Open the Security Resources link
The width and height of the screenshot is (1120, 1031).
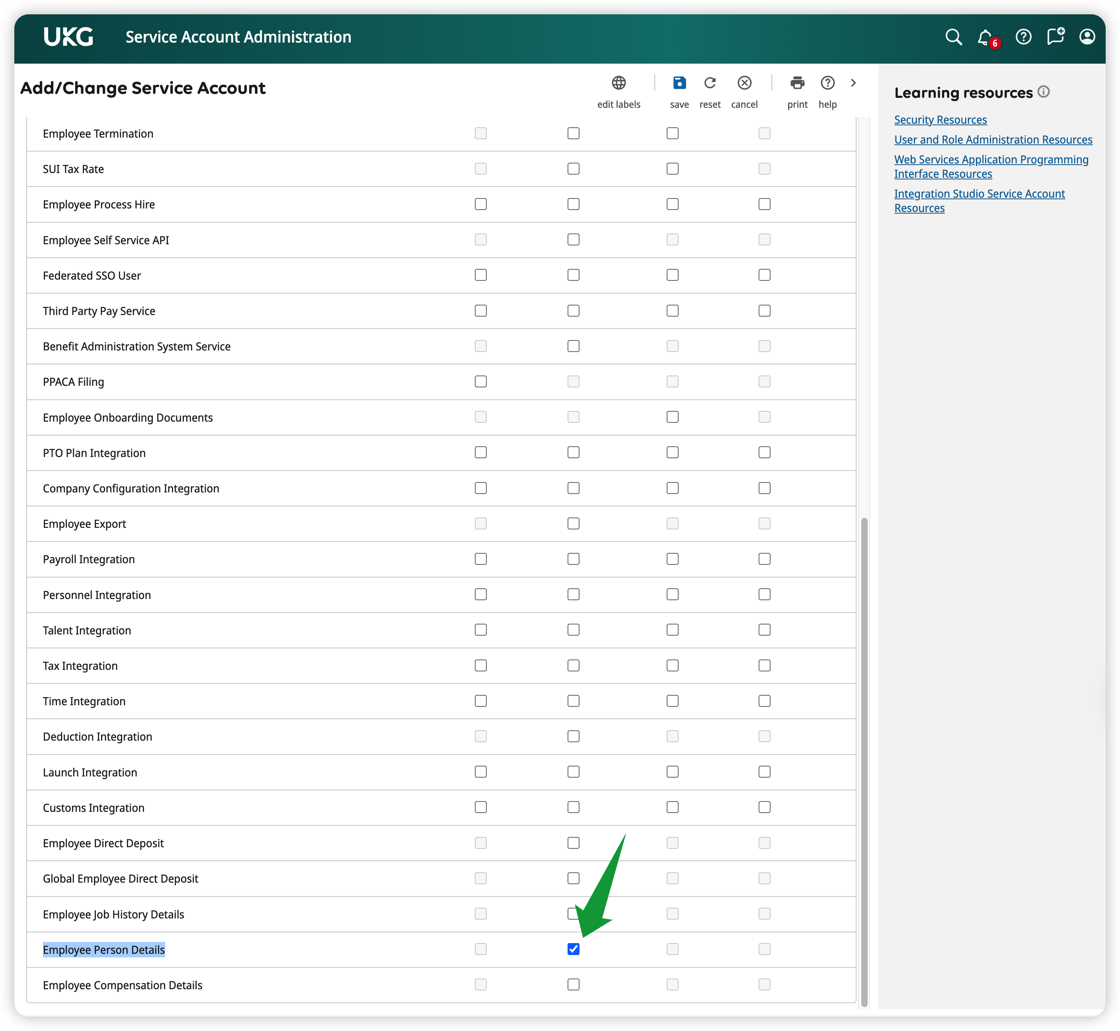[940, 120]
